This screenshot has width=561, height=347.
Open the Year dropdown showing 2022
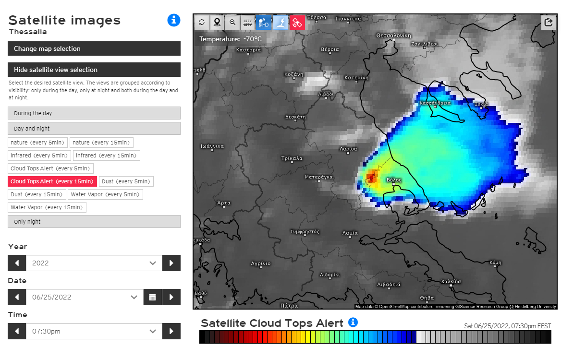(x=94, y=263)
